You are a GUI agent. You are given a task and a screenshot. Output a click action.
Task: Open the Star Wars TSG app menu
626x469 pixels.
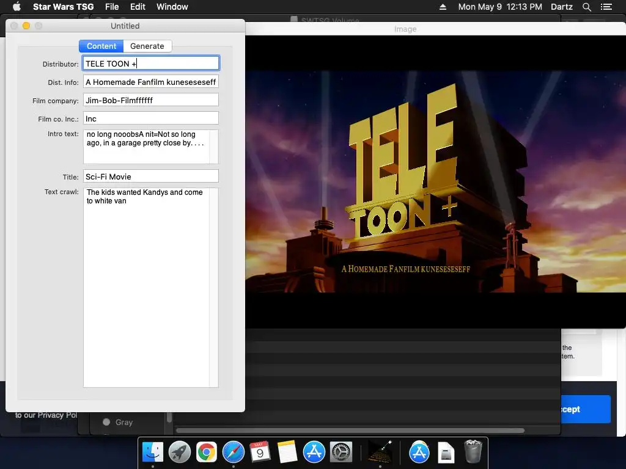pyautogui.click(x=63, y=7)
